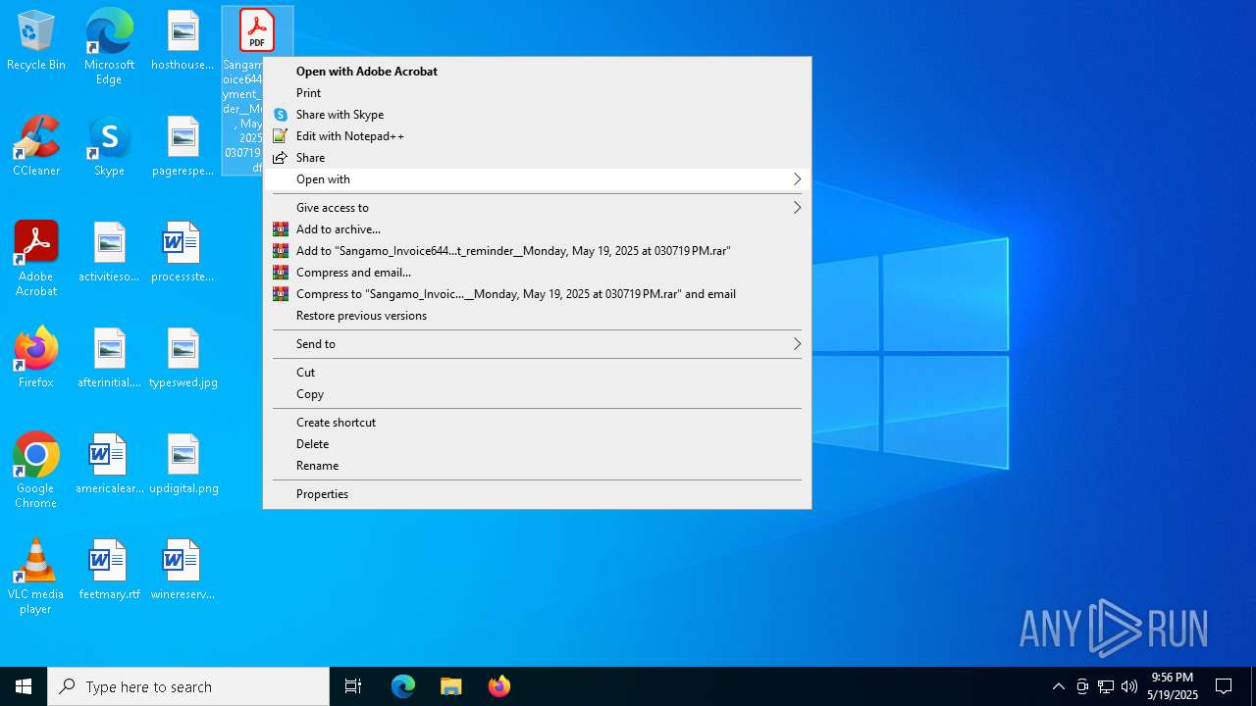
Task: Select Edit with Notepad++ option
Action: [x=349, y=136]
